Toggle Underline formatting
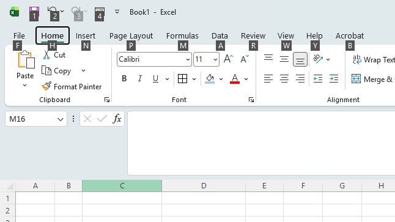395x222 pixels. click(x=155, y=79)
